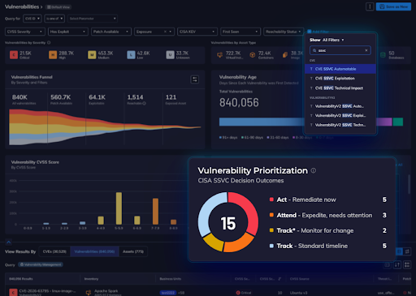This screenshot has width=416, height=296.
Task: Expand the CISA KEV filter
Action: (197, 32)
